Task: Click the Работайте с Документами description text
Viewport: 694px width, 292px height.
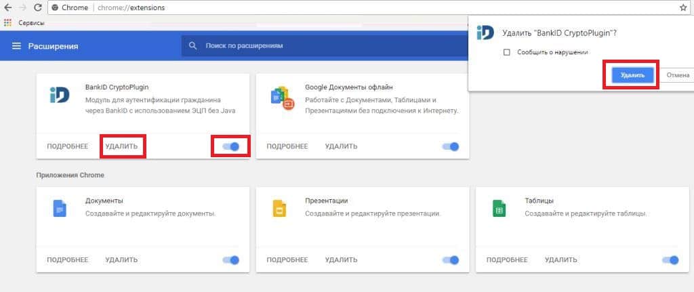Action: (382, 105)
